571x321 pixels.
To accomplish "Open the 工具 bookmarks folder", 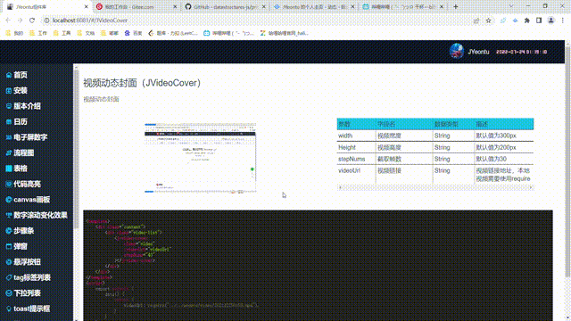I will coord(62,33).
